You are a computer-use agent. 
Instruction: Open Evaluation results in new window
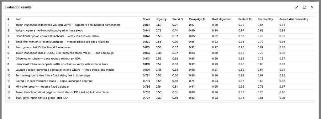[x=304, y=7]
